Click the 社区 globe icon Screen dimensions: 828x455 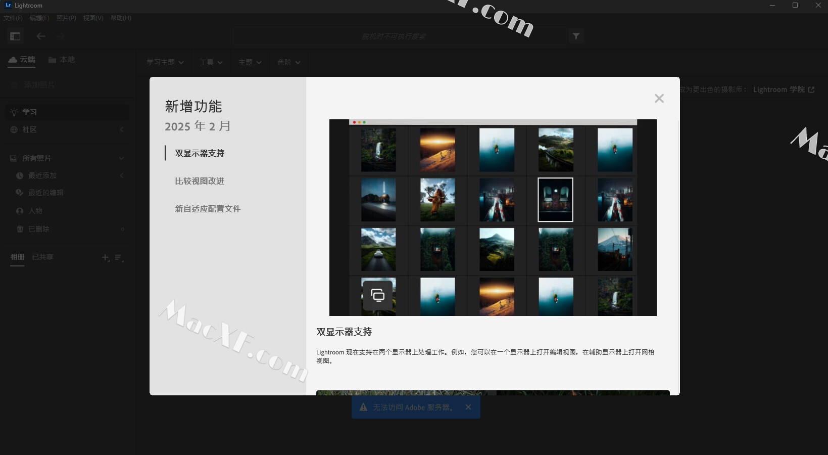pos(14,130)
